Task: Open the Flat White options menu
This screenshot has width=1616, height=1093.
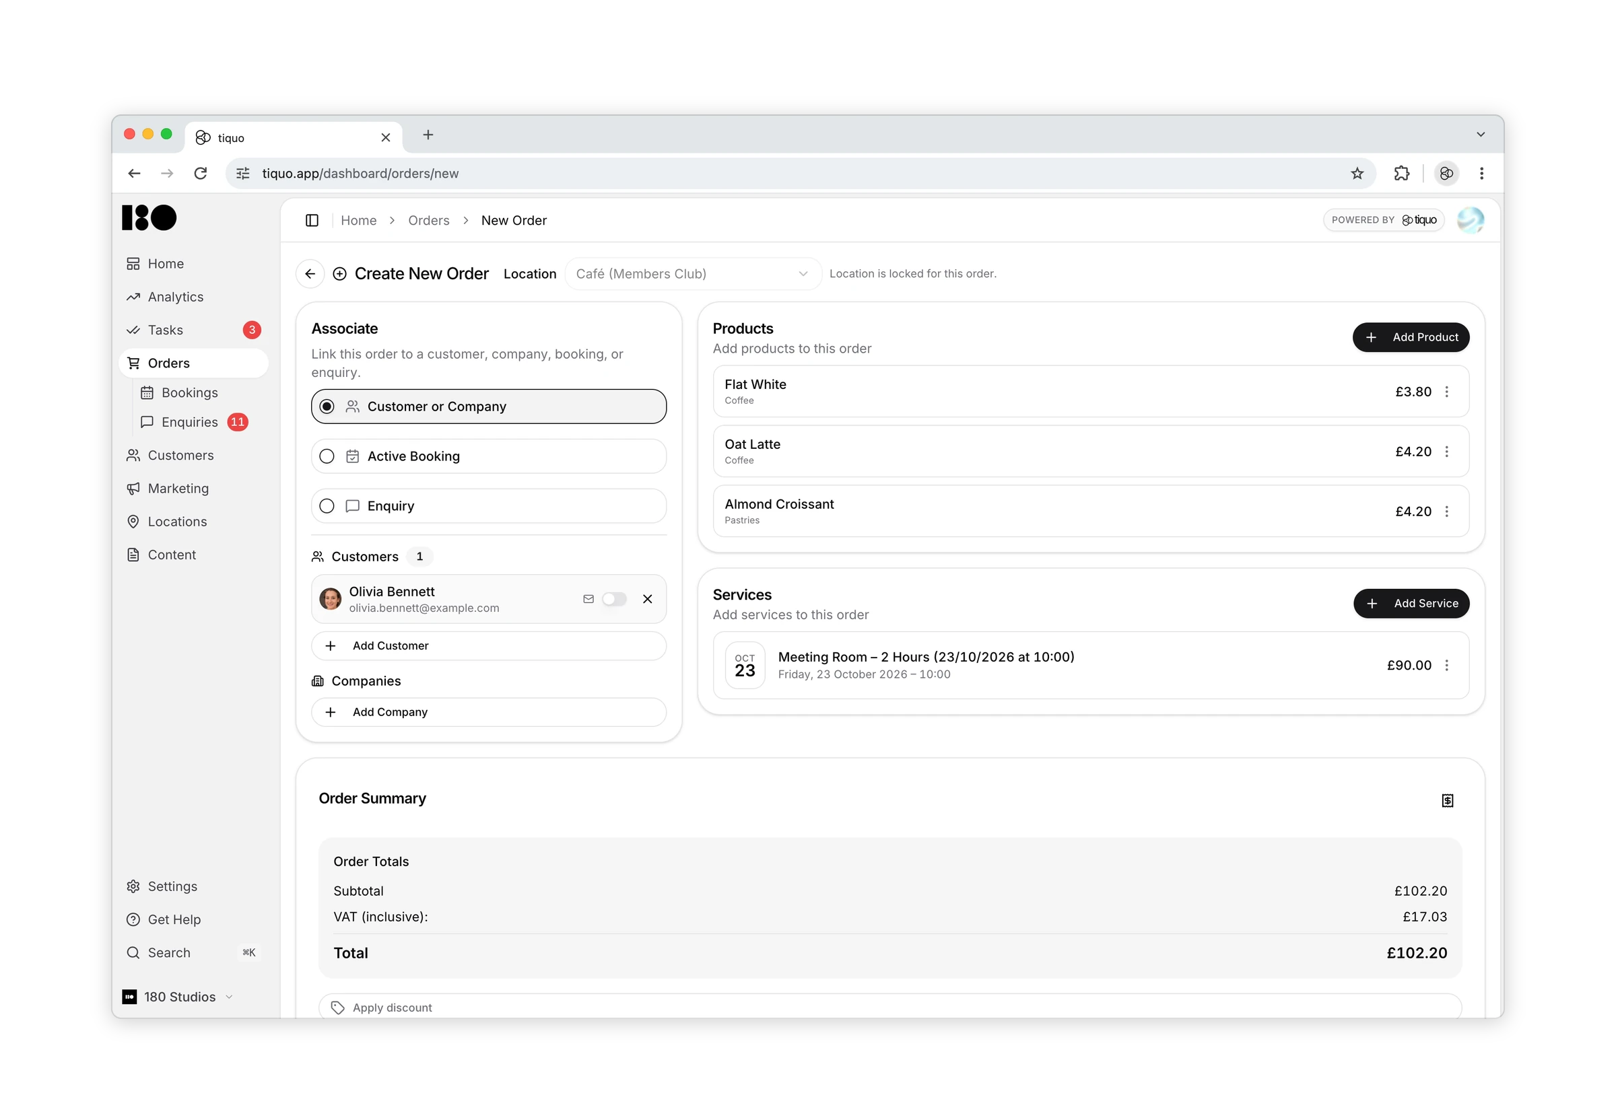Action: [x=1447, y=392]
